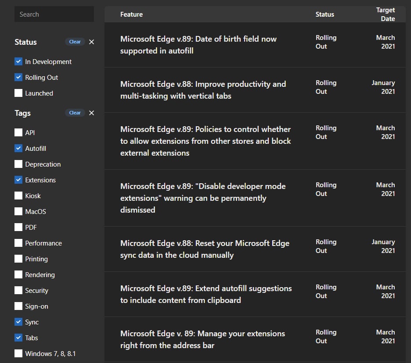Image resolution: width=411 pixels, height=363 pixels.
Task: Click the Tags section heading
Action: tap(22, 113)
